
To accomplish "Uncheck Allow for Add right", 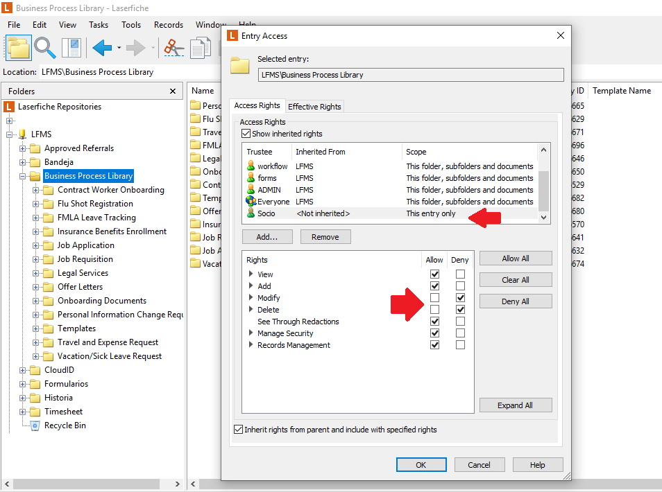I will coord(434,285).
